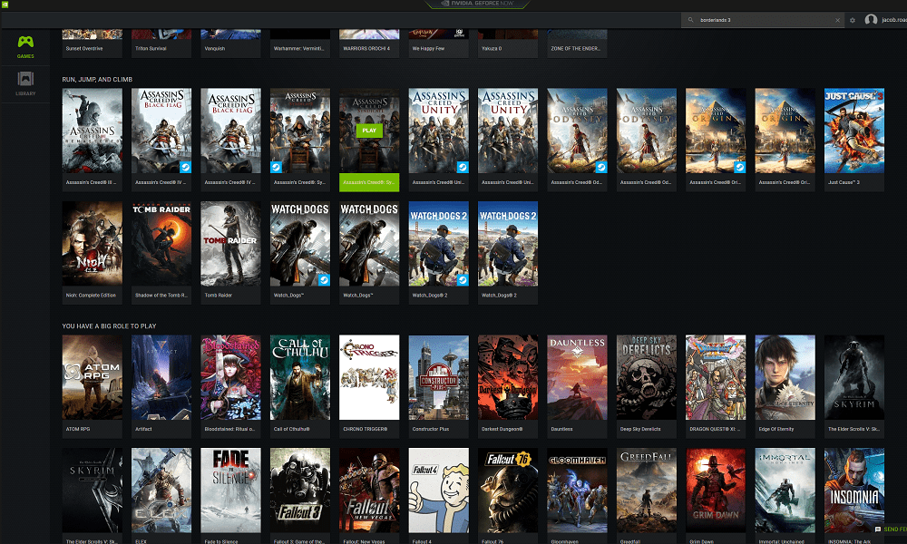Select the Fallout 3 cover
Screen dimensions: 907x544
click(x=300, y=491)
